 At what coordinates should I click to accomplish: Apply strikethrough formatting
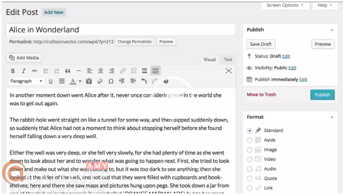[x=35, y=71]
